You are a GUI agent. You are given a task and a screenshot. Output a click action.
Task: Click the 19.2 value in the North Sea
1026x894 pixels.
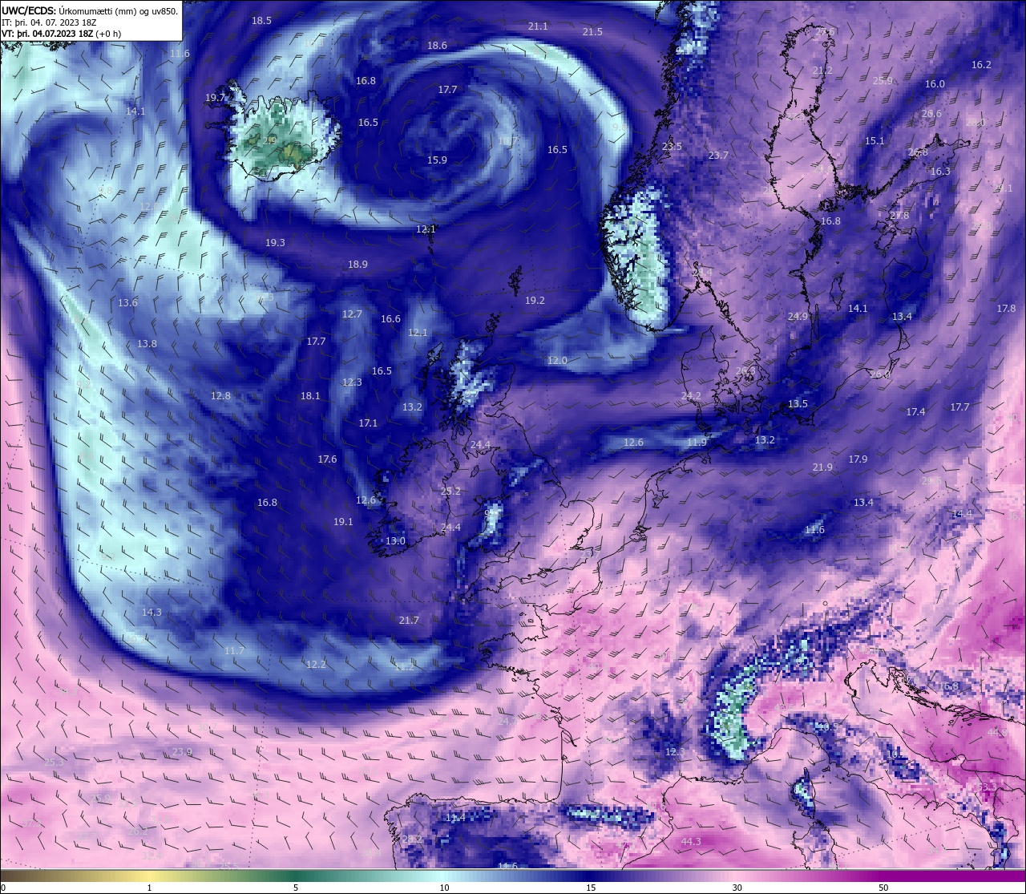point(535,301)
